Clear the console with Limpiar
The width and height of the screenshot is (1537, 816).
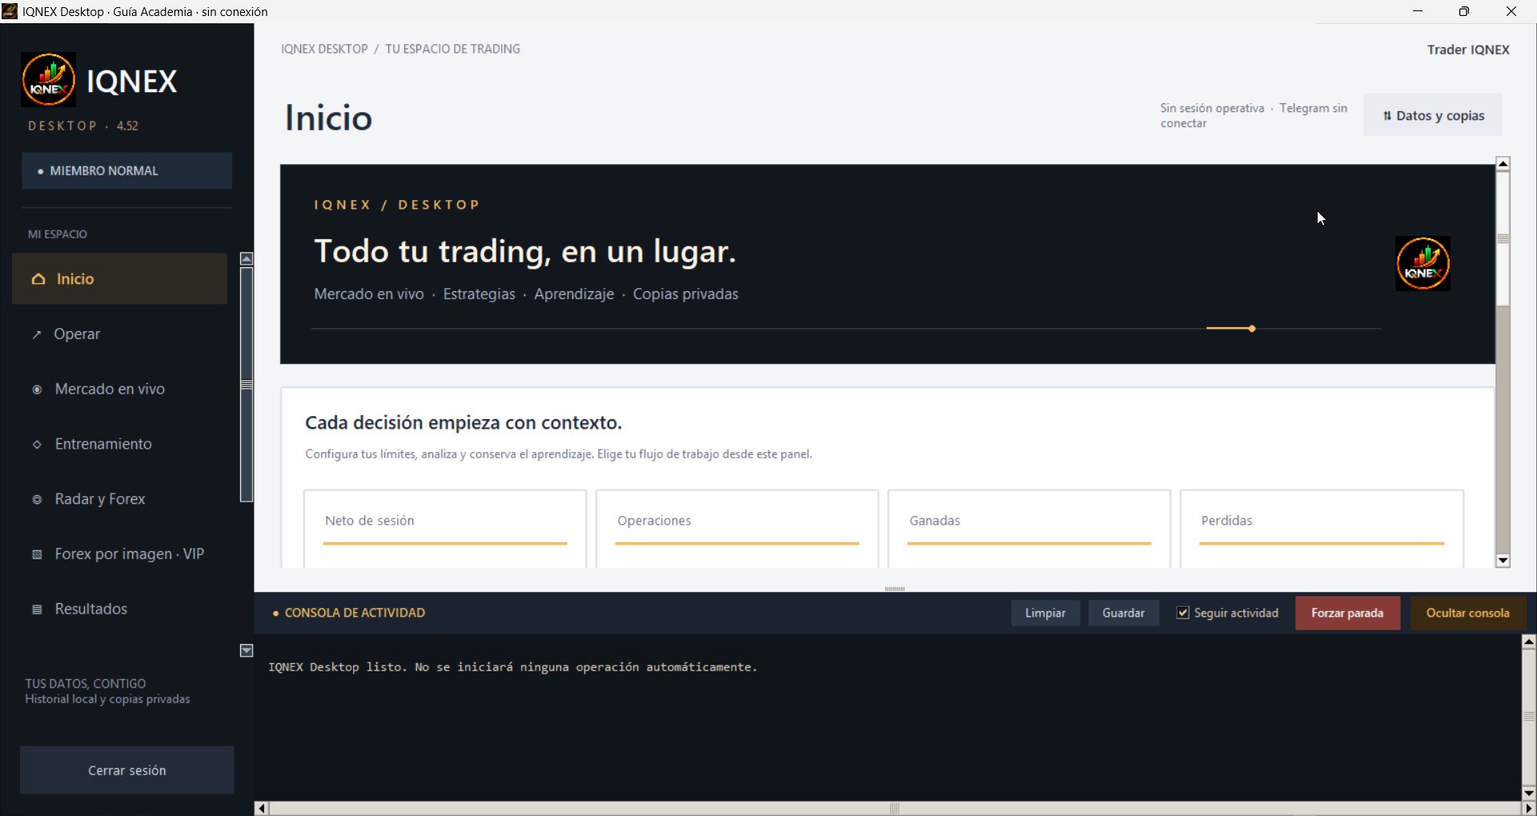[x=1045, y=613]
